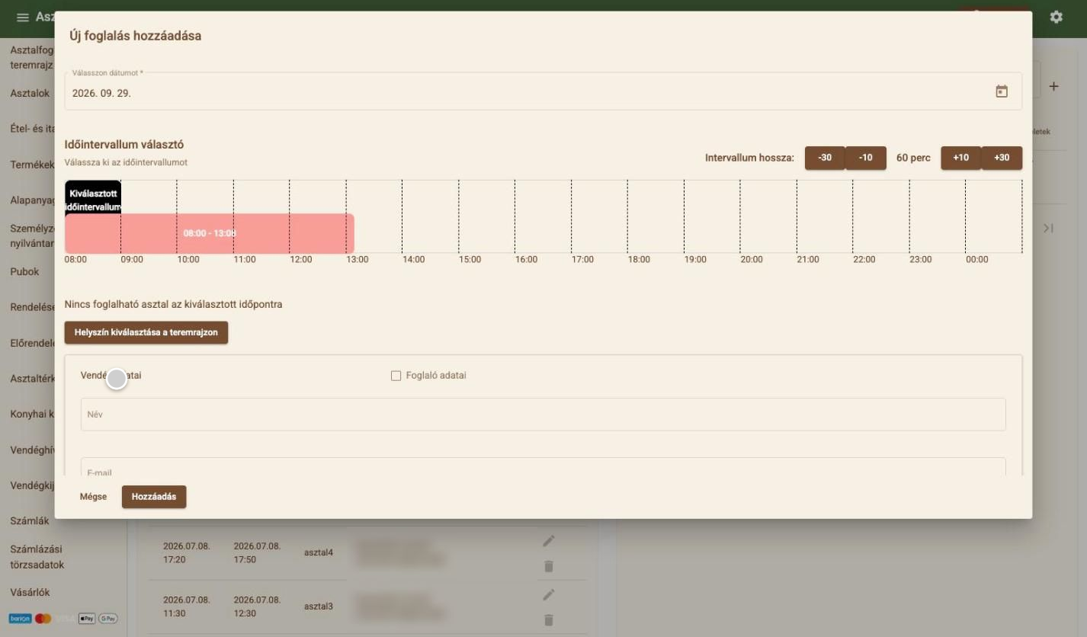1087x637 pixels.
Task: Open settings gear in the top bar
Action: pos(1056,17)
